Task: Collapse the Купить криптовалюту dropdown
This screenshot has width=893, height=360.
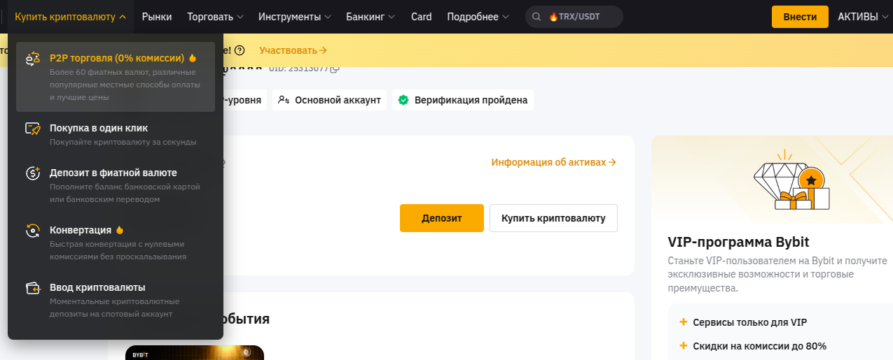Action: (x=70, y=17)
